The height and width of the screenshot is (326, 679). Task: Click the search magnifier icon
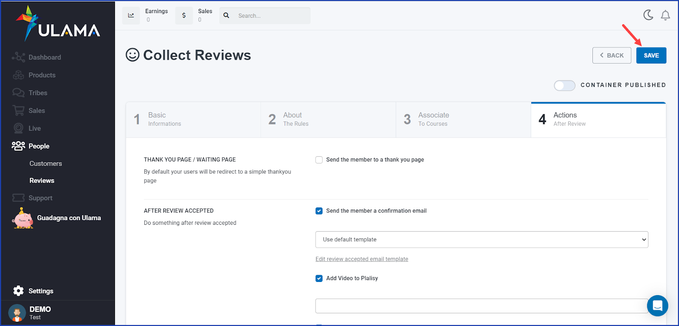(x=226, y=15)
